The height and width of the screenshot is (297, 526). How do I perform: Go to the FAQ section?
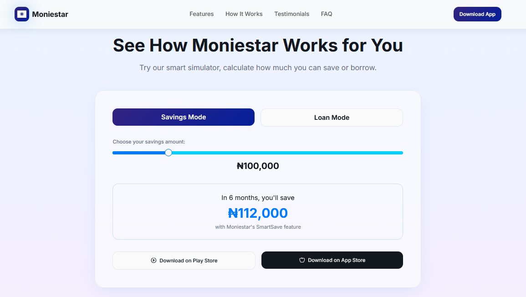pos(327,14)
